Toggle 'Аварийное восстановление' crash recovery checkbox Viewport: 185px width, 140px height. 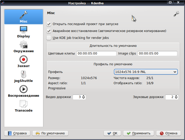click(x=49, y=31)
